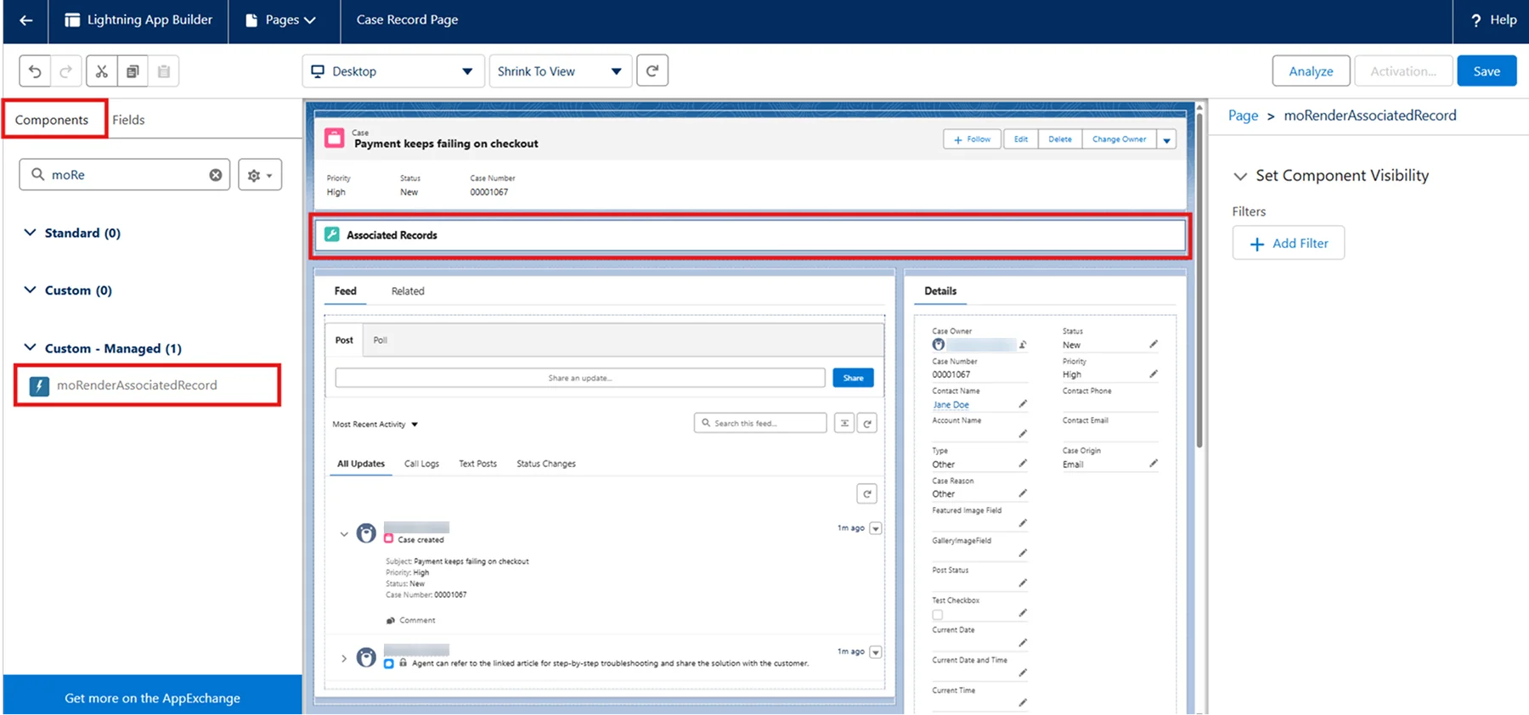Select the Feed tab
1529x715 pixels.
(x=346, y=291)
